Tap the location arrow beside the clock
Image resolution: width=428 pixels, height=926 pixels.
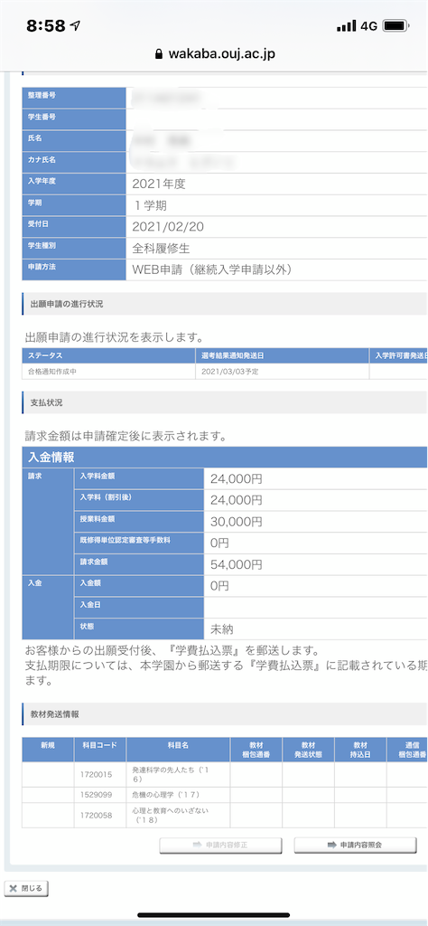pyautogui.click(x=75, y=25)
